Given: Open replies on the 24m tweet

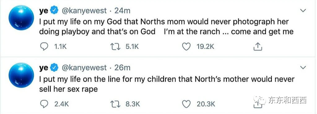Looking at the screenshot, I should point(44,47).
